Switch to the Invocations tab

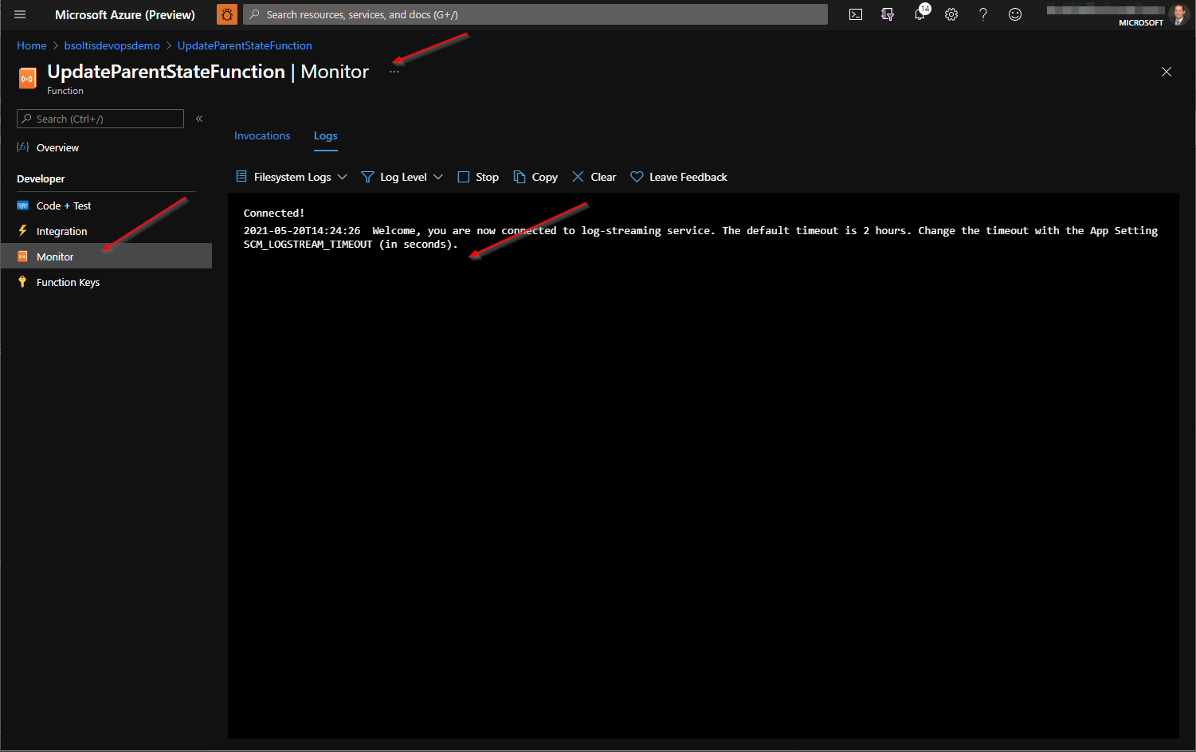262,136
